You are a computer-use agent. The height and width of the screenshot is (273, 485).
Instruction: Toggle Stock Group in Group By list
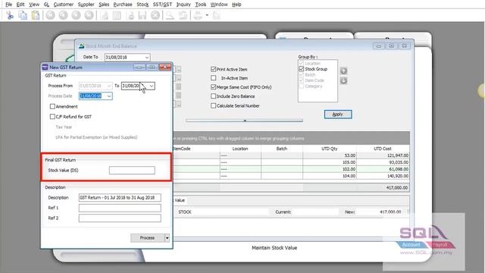(x=302, y=69)
